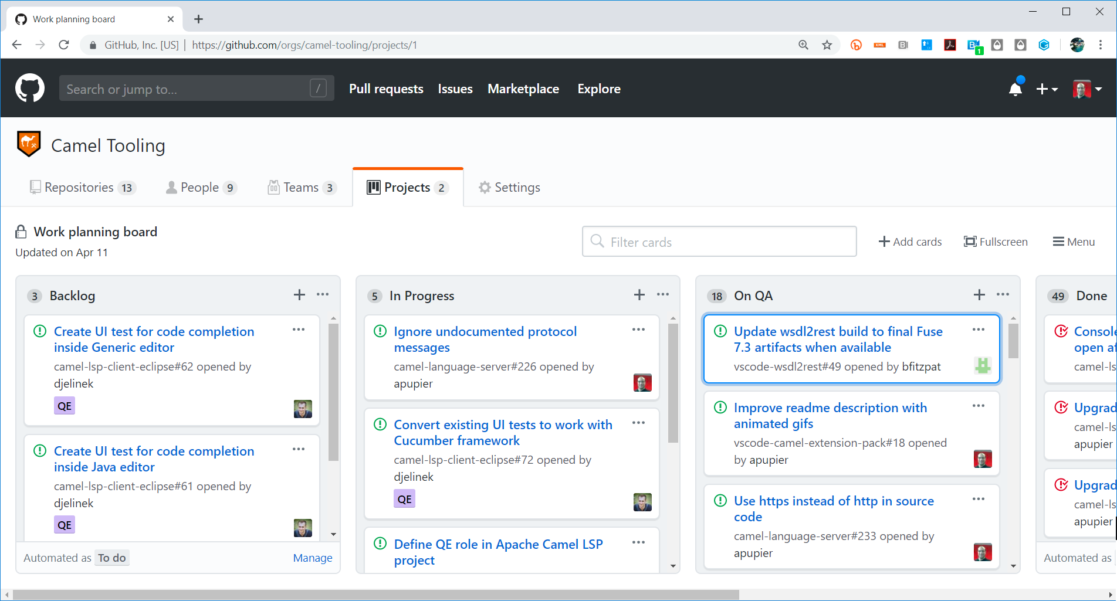Click the Camel Tooling organization avatar

click(x=29, y=143)
